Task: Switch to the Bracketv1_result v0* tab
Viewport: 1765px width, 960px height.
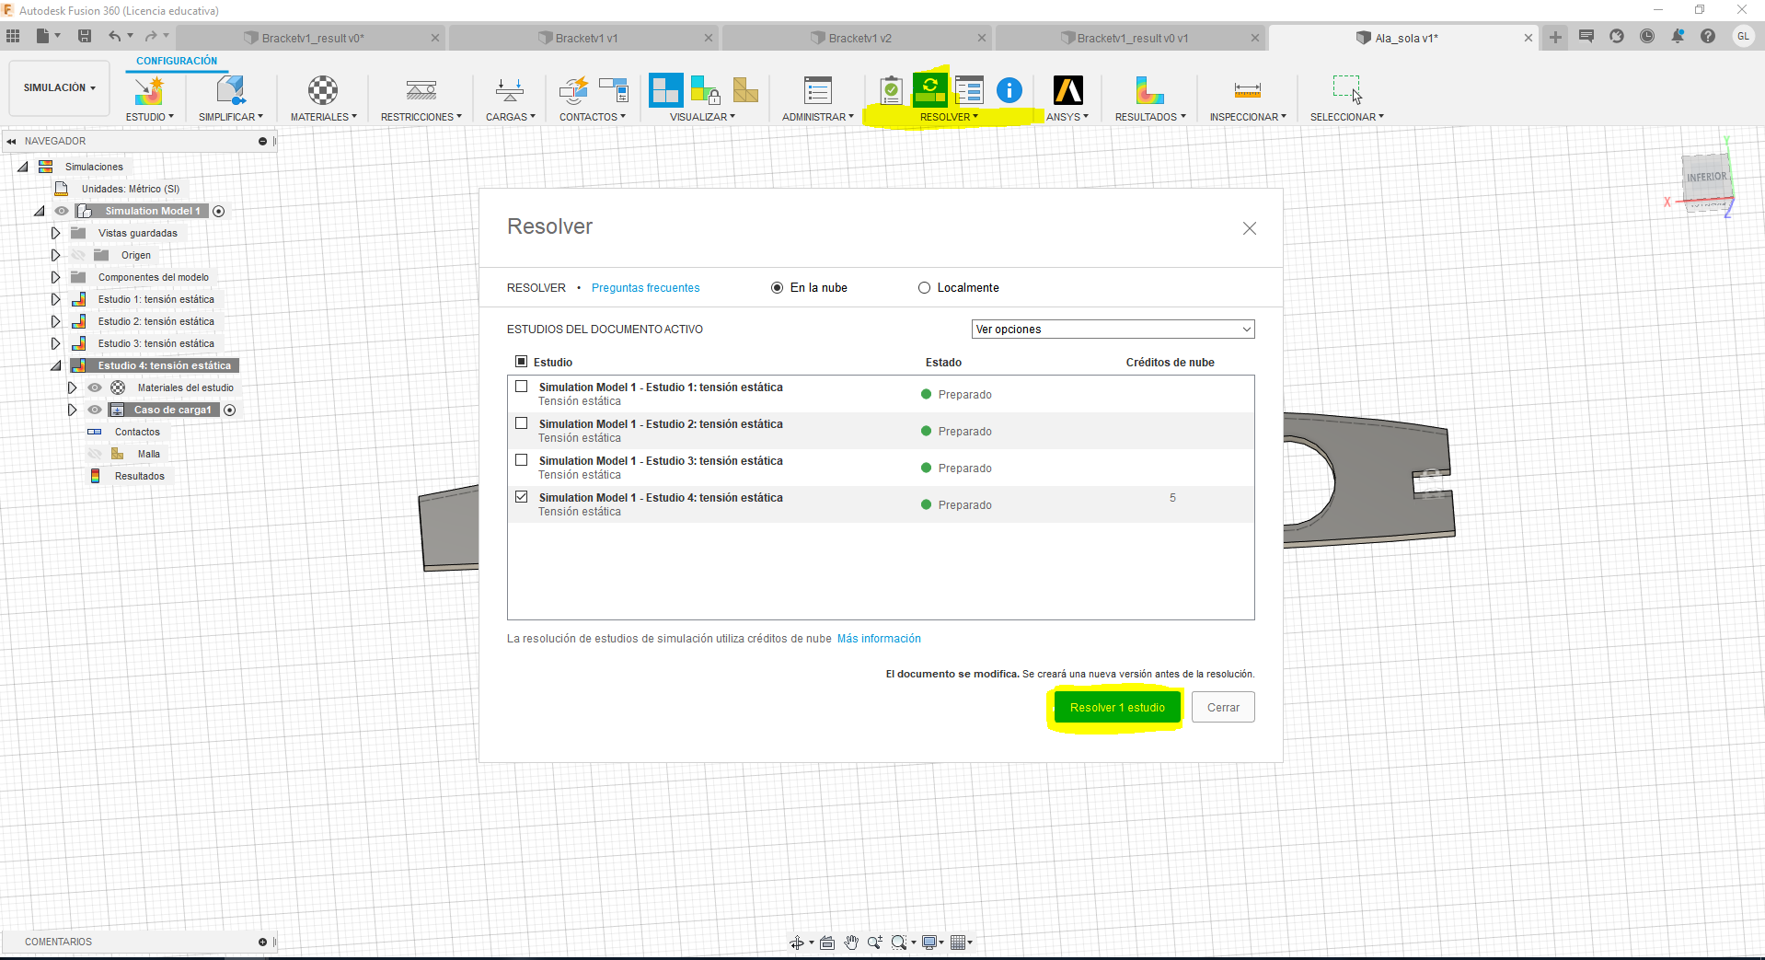Action: tap(311, 38)
